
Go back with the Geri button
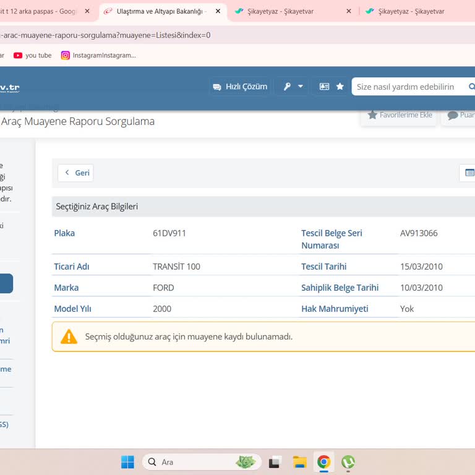pos(75,173)
